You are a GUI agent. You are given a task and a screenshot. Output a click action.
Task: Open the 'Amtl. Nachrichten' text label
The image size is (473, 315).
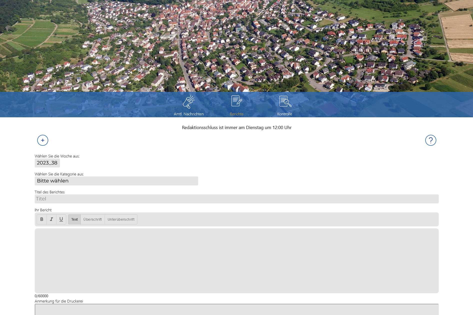(189, 114)
